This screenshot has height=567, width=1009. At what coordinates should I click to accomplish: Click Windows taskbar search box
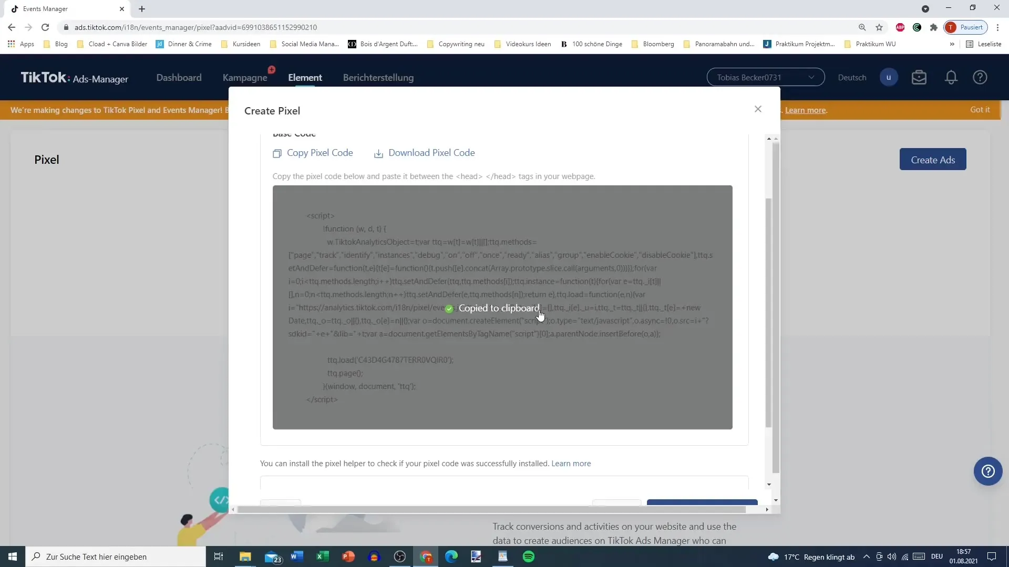(x=116, y=556)
